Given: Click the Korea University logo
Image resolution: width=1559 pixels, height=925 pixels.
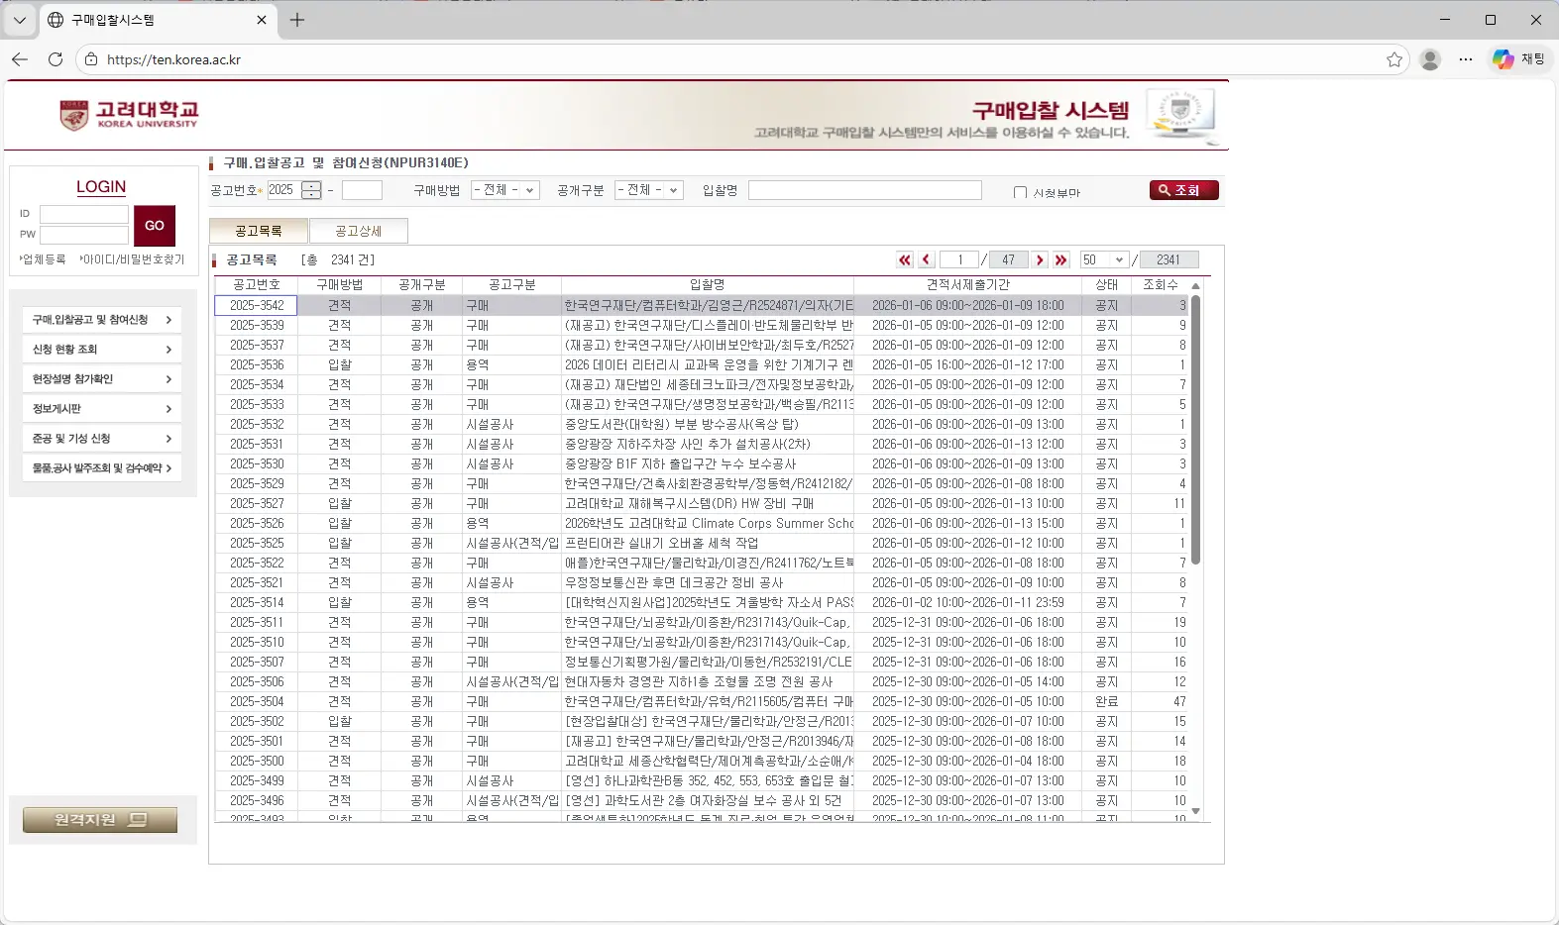Looking at the screenshot, I should (129, 115).
